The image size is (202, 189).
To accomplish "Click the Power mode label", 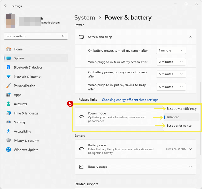I will (97, 113).
